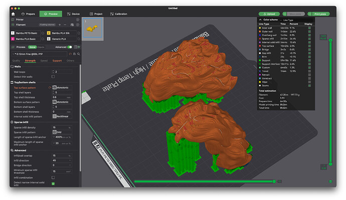Hide Seams line display
The height and width of the screenshot is (200, 346).
(x=309, y=86)
